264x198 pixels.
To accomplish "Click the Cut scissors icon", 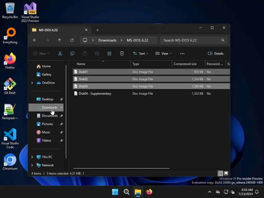I will coord(60,54).
